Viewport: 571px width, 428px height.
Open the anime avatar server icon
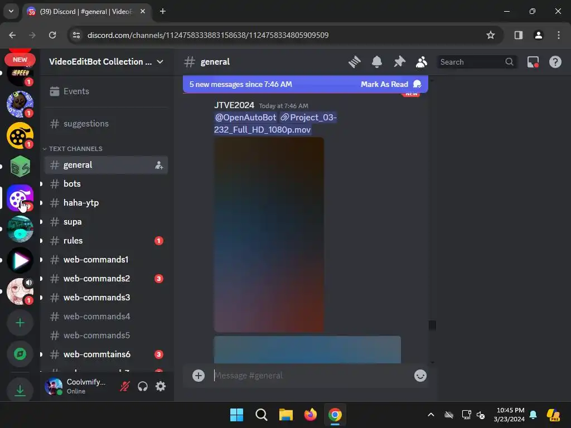(x=20, y=291)
